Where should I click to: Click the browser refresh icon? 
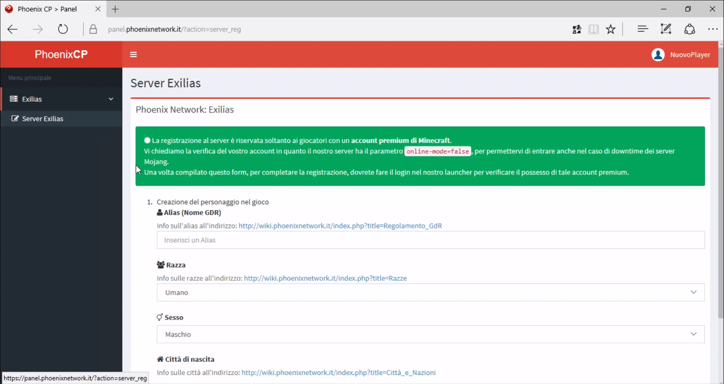pos(63,29)
